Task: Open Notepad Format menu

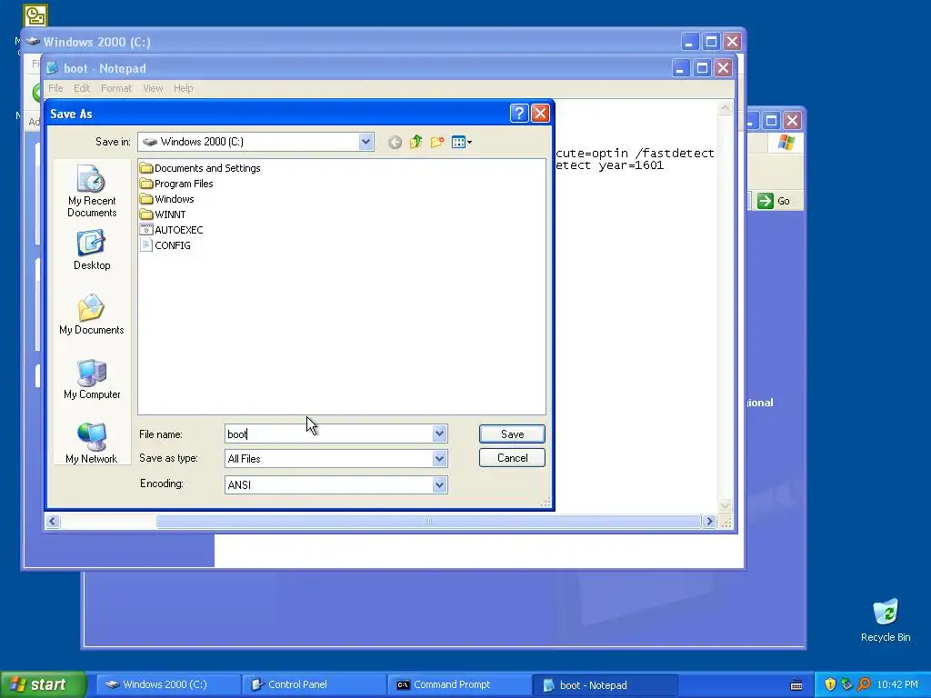Action: coord(116,88)
